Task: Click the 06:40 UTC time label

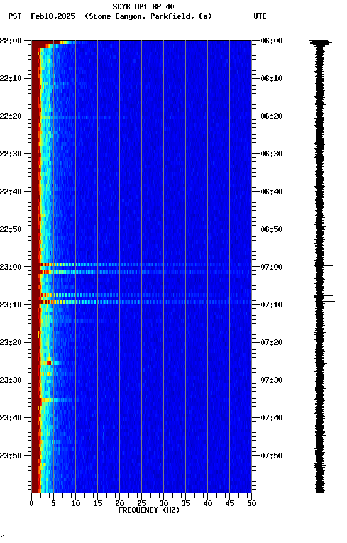Action: [x=272, y=192]
